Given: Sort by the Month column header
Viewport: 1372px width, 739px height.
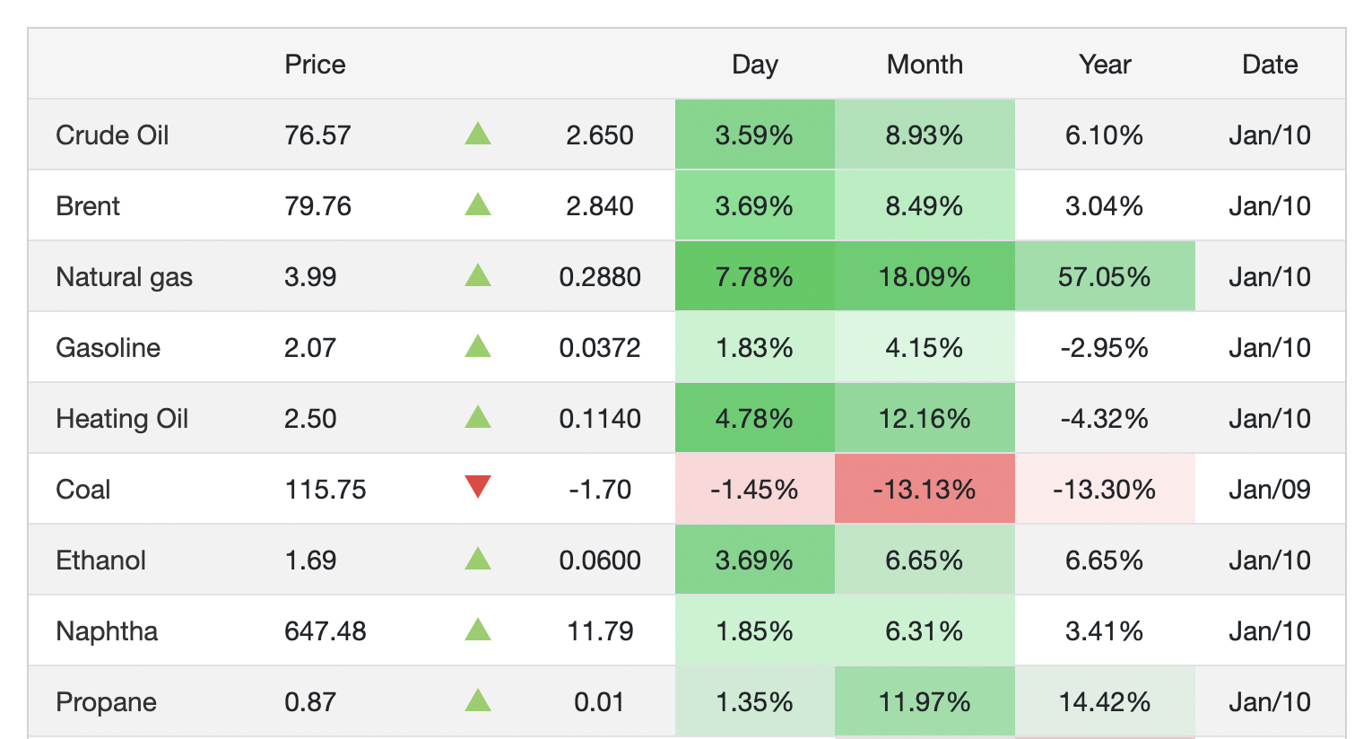Looking at the screenshot, I should 925,65.
